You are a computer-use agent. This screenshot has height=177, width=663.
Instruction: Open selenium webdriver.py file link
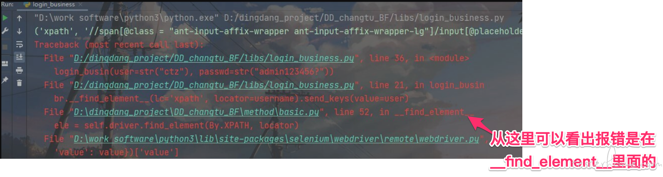(x=277, y=139)
